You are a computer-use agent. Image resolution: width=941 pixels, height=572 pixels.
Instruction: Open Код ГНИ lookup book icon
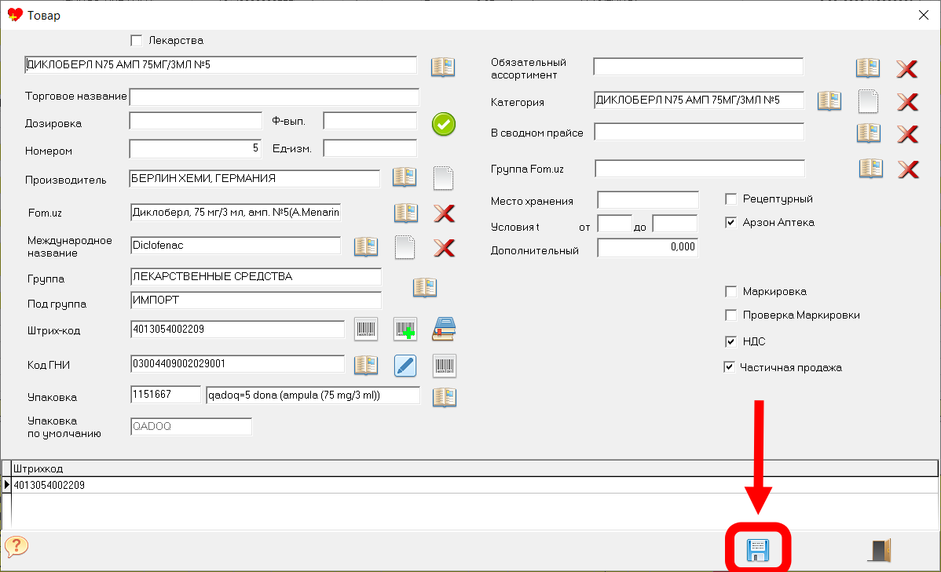[x=366, y=365]
